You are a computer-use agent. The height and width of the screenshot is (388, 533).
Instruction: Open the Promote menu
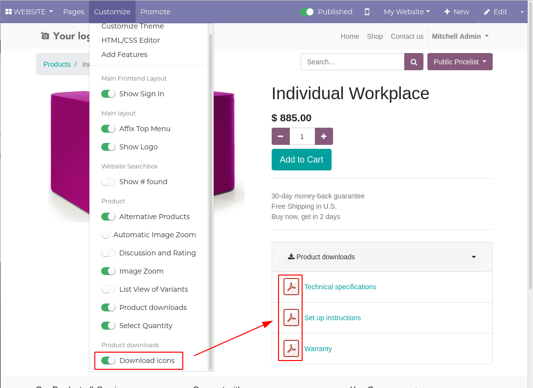pos(155,12)
